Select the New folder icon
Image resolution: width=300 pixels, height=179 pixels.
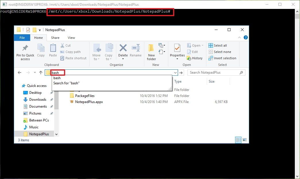[151, 51]
